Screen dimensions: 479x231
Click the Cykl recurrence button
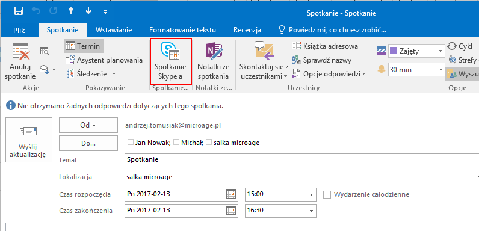(460, 46)
